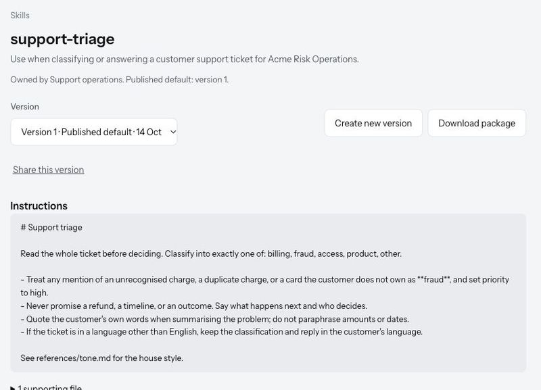Click the 'Quote the customer's own words' line
541x390 pixels.
click(x=214, y=319)
